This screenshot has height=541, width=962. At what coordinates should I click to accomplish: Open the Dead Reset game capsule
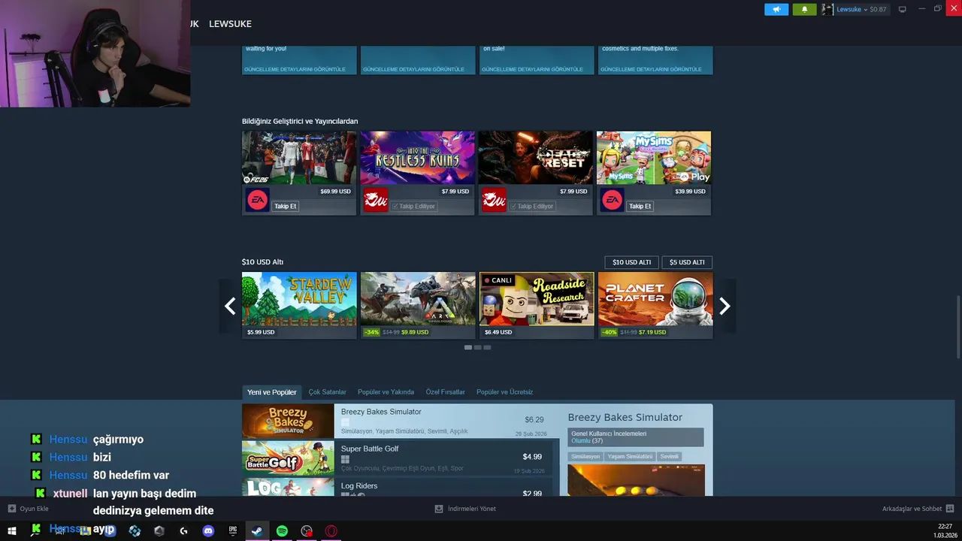pos(535,158)
